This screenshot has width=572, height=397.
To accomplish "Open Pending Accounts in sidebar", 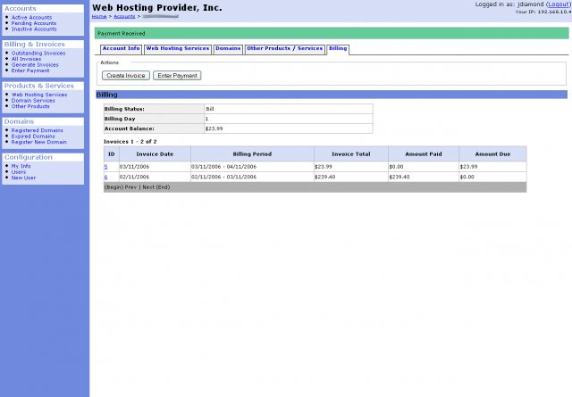I will pyautogui.click(x=32, y=23).
